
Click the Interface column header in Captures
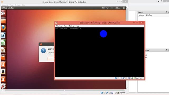click(149, 15)
